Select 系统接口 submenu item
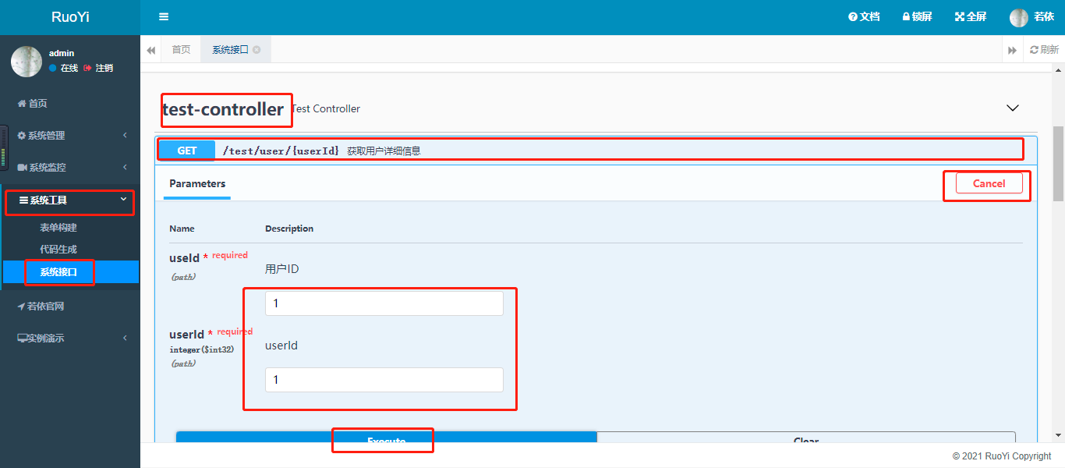The height and width of the screenshot is (468, 1065). (x=70, y=271)
